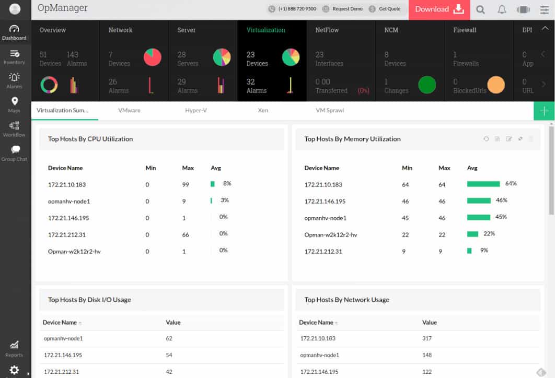Expand the settings flyout arrow in the sidebar
555x378 pixels.
pos(28,373)
